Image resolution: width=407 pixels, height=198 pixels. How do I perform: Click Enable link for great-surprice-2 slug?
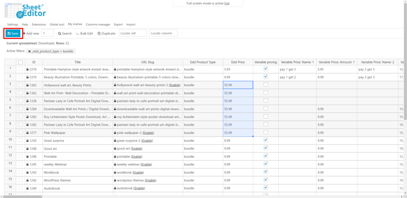point(147,140)
